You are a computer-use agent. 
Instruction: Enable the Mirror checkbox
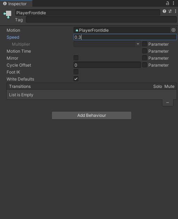point(76,58)
